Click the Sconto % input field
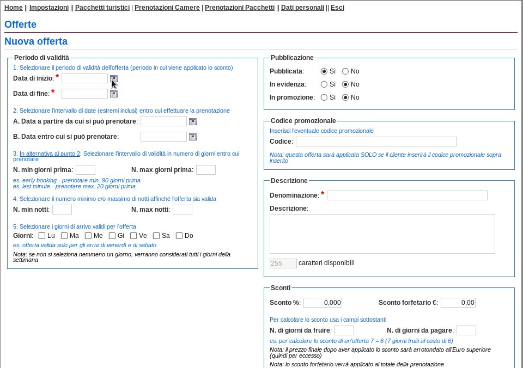 pos(323,303)
